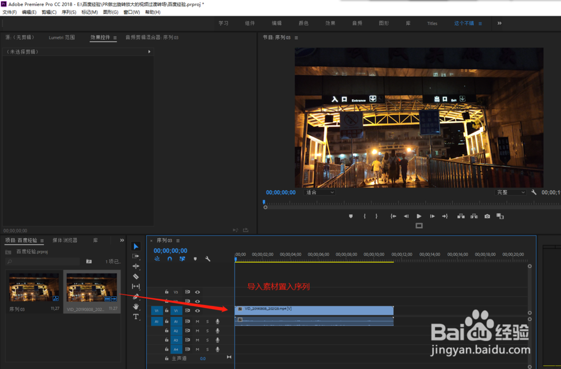Click master track volume value 0.0
Screen dimensions: 561x369
[203, 358]
